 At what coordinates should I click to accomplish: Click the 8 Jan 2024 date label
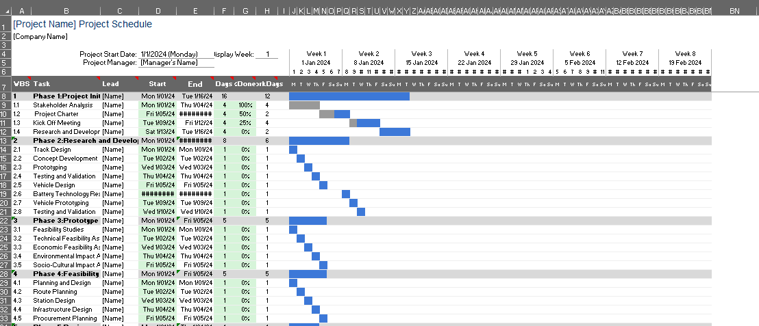pyautogui.click(x=369, y=63)
